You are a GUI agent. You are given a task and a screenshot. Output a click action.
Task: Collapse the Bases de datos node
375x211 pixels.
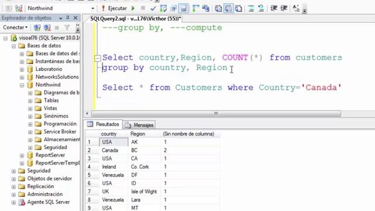coord(13,46)
